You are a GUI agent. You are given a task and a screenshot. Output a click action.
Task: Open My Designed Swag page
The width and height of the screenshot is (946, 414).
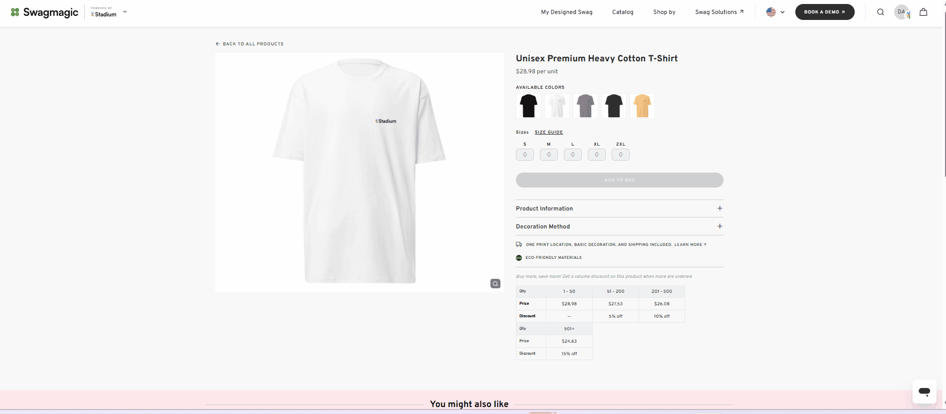[567, 12]
